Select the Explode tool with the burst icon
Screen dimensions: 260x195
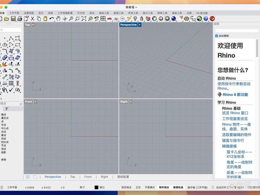5,64
